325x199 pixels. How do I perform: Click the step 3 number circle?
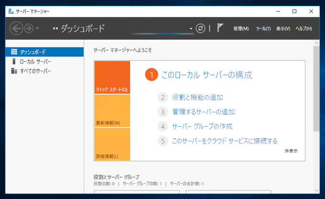point(162,112)
